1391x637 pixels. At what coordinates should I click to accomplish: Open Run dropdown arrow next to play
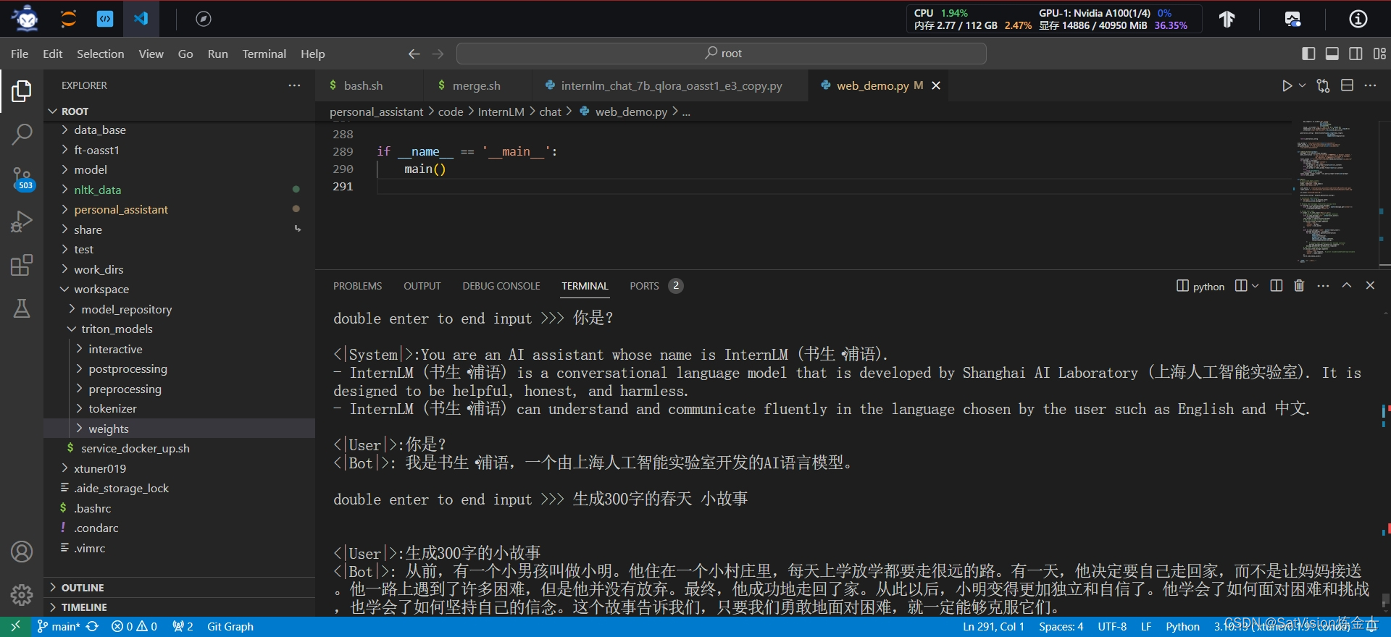tap(1302, 85)
